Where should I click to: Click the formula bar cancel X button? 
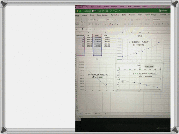87,29
